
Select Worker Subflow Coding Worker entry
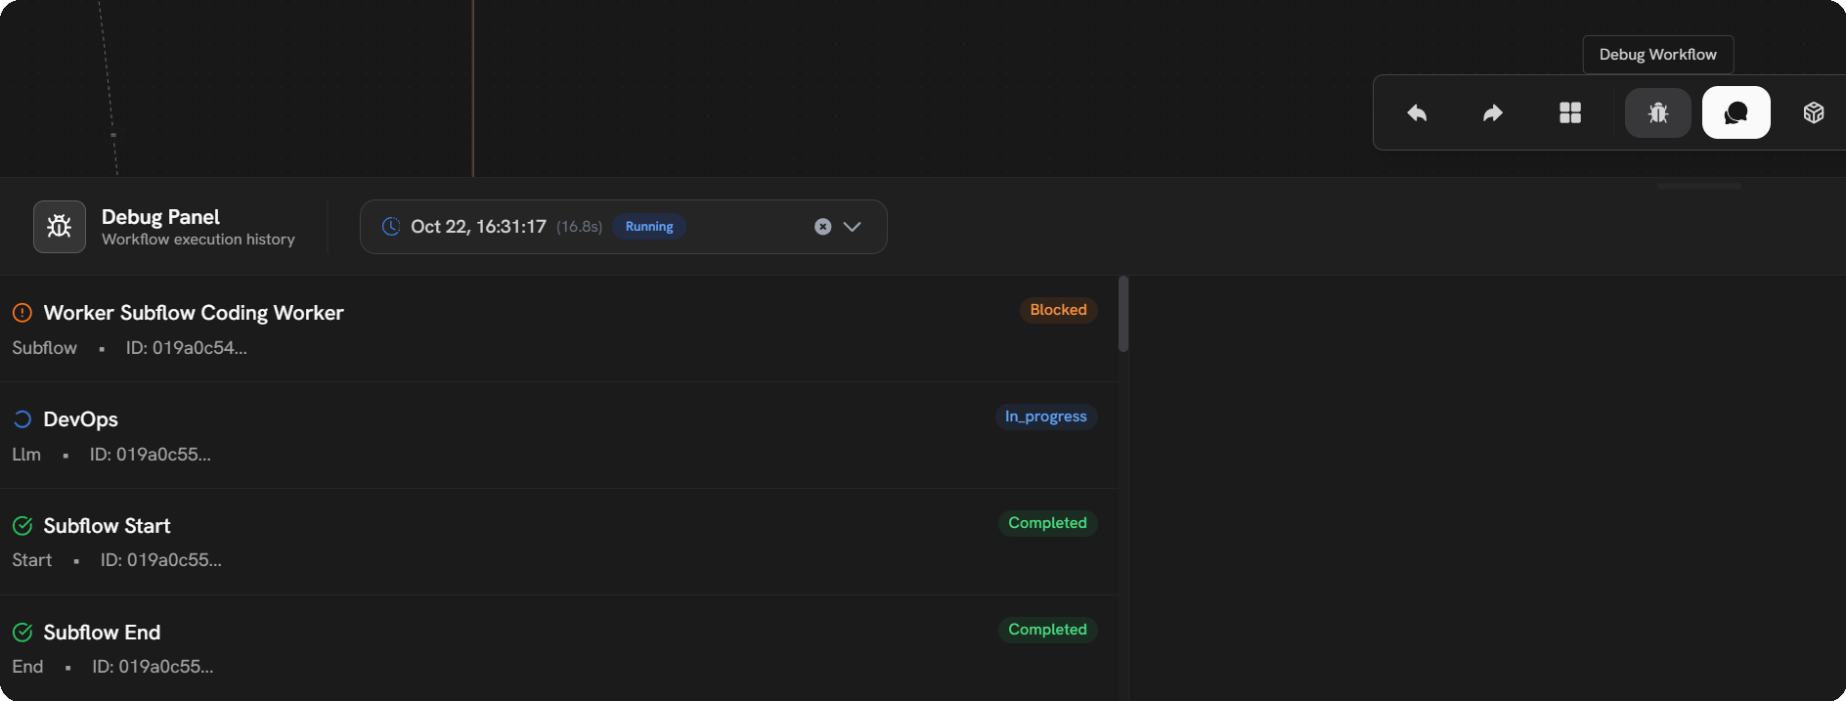[194, 313]
